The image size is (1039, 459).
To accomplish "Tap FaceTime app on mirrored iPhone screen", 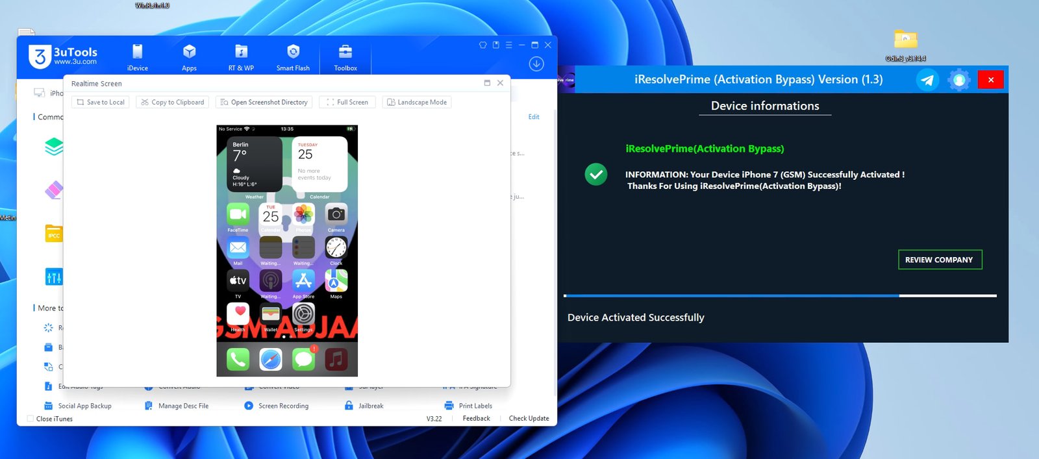I will tap(238, 214).
